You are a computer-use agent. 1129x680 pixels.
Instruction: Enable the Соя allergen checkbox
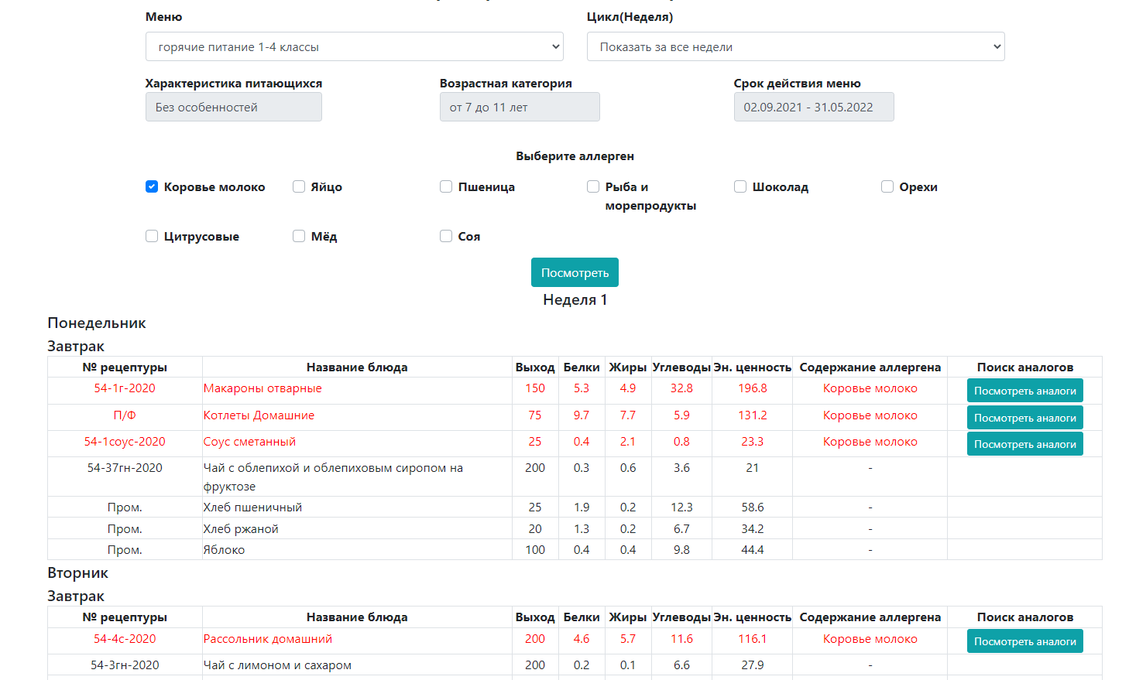click(x=446, y=236)
